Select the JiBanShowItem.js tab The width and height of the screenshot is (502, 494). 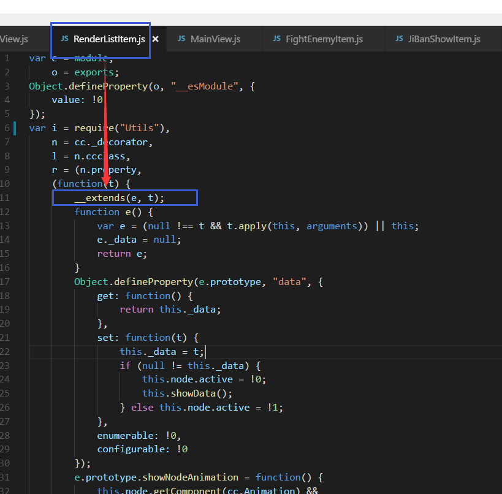(443, 39)
